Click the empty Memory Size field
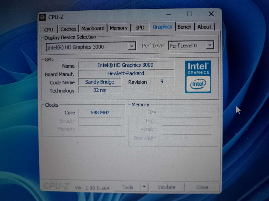This screenshot has width=269, height=201. pos(187,112)
